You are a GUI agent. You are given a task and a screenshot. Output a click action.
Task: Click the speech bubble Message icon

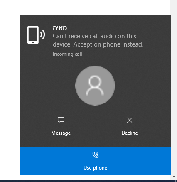tap(61, 120)
